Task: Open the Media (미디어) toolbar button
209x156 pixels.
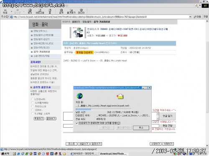Action: (81, 11)
